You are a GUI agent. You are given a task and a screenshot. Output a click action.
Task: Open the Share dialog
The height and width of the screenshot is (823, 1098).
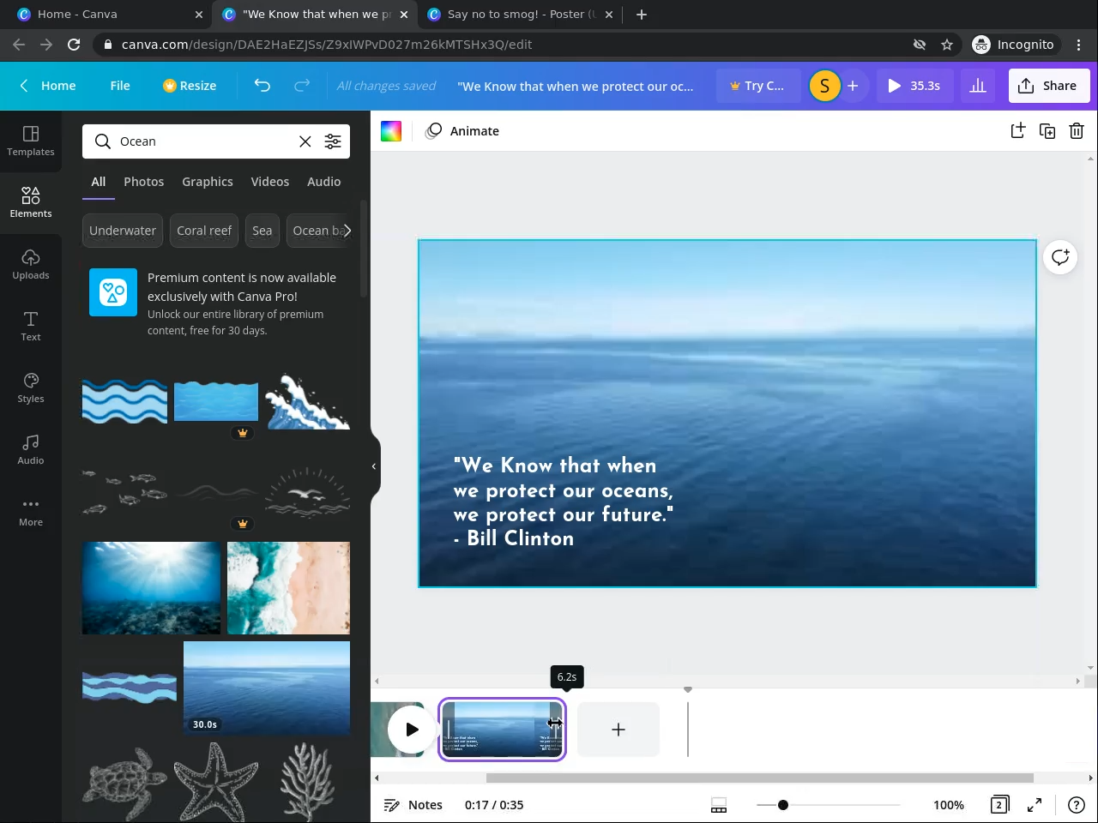pos(1048,86)
